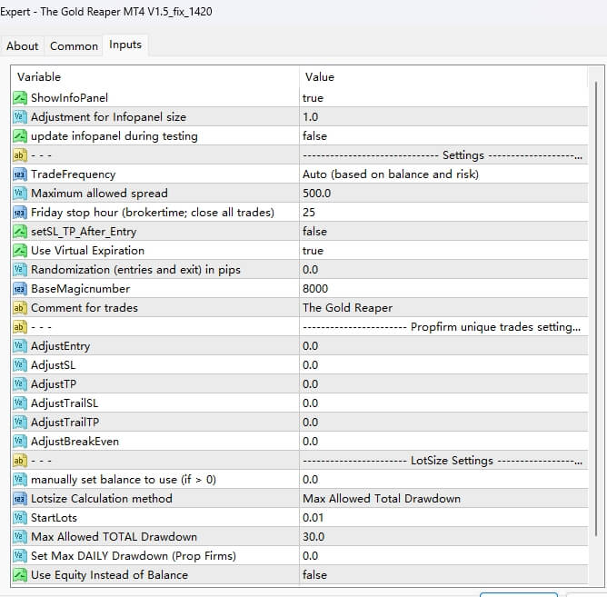Select the AdjustEntry variable name
The width and height of the screenshot is (607, 597).
pyautogui.click(x=60, y=345)
